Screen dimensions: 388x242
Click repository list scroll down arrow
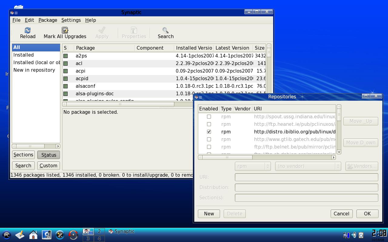(x=339, y=152)
